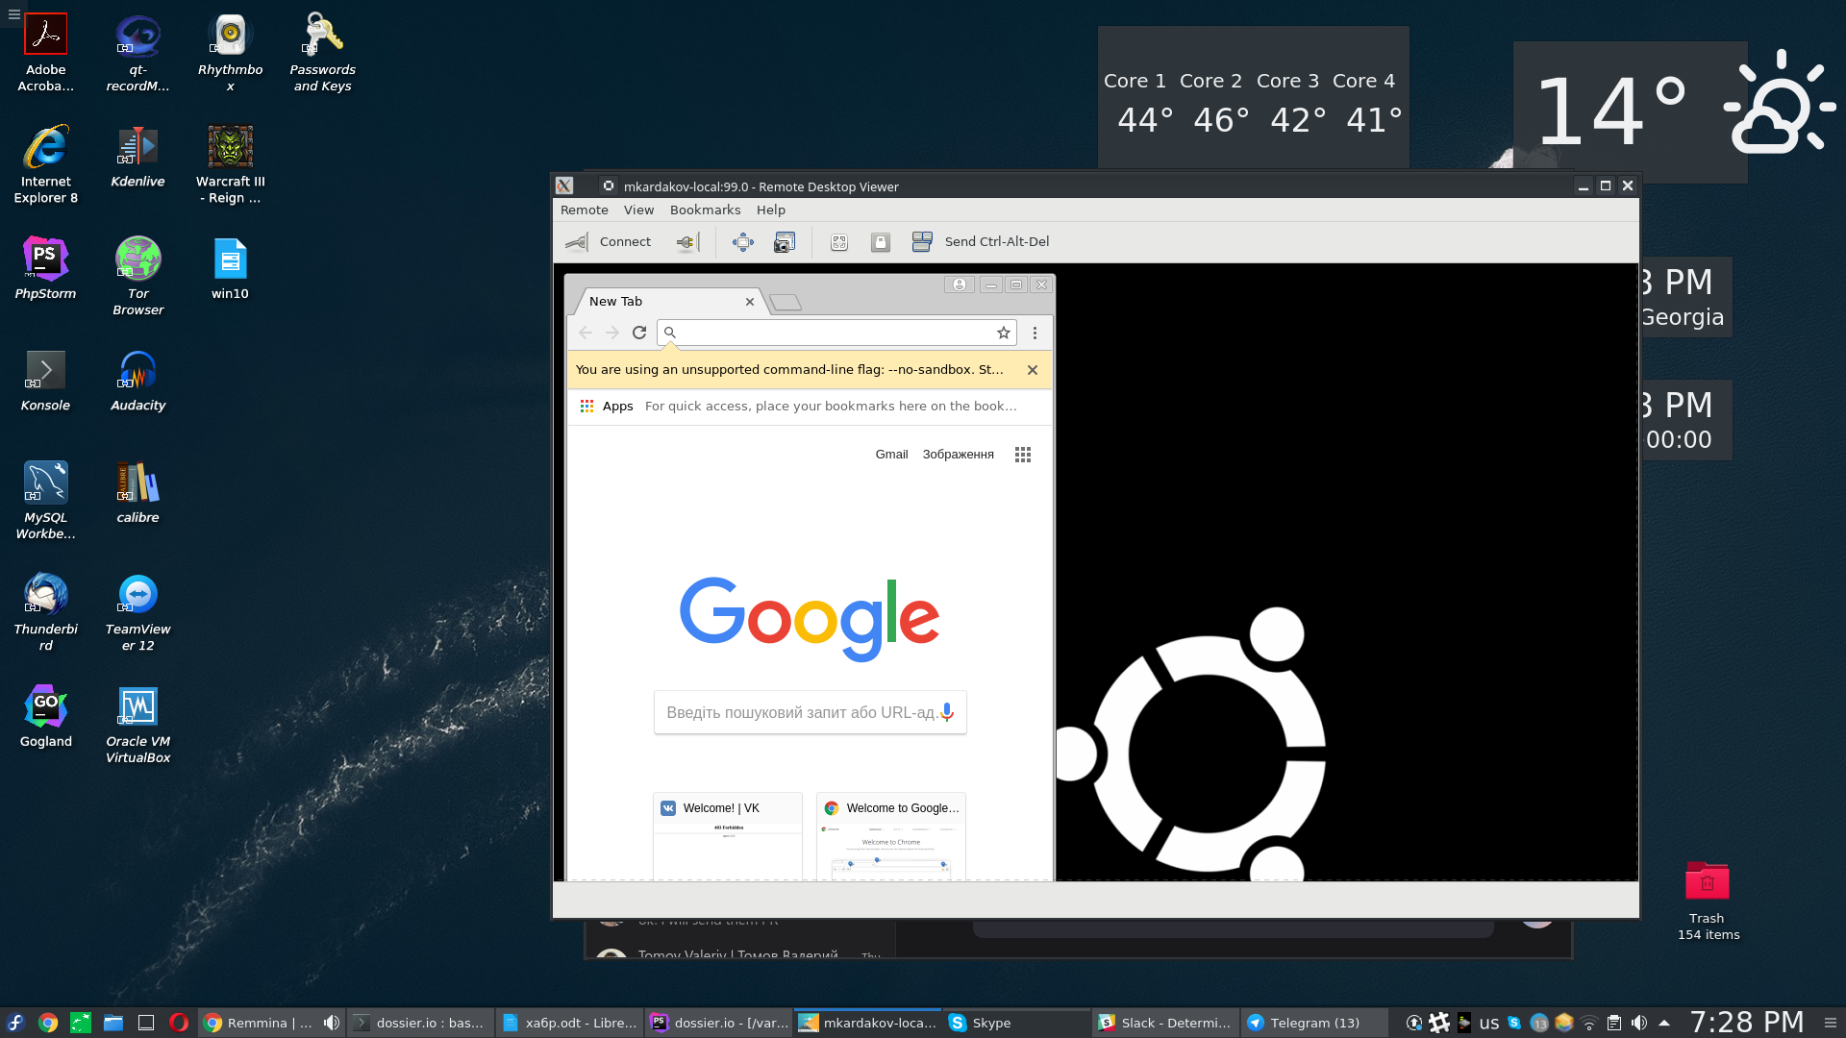Click the Chrome profile avatar button
The image size is (1846, 1038).
click(960, 284)
